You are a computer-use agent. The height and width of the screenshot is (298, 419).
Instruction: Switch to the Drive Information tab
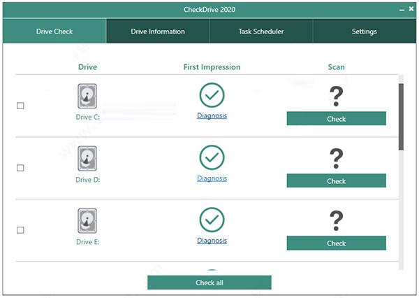(x=158, y=31)
